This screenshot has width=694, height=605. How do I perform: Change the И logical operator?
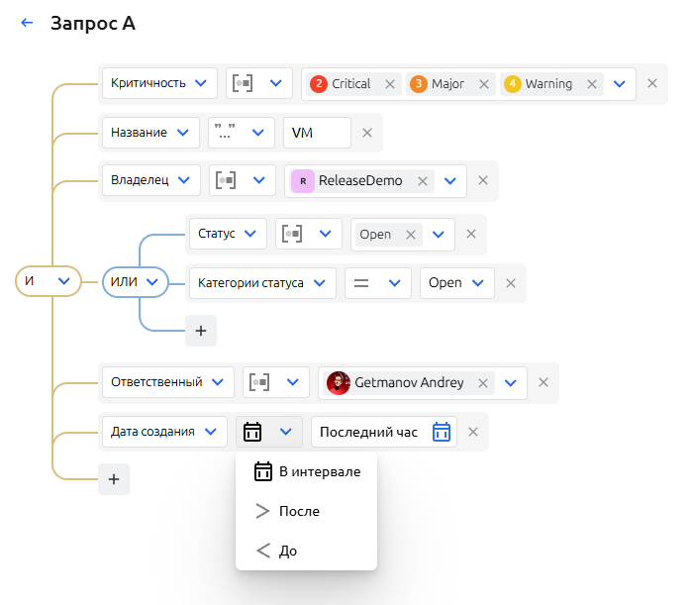(x=47, y=281)
